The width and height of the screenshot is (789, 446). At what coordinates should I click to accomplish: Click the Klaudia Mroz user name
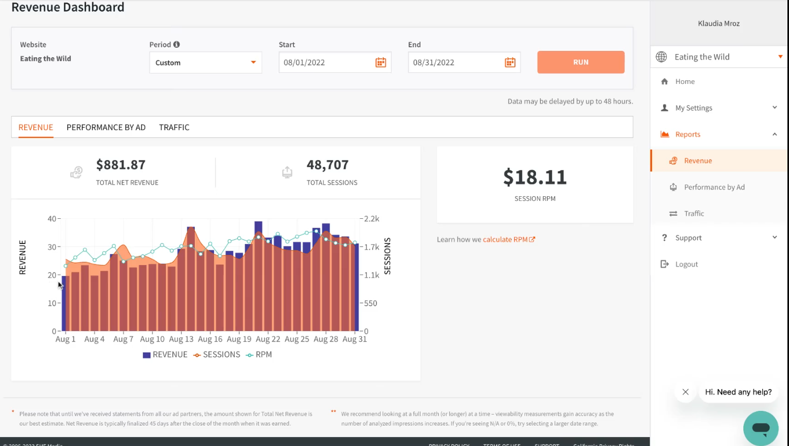(719, 24)
